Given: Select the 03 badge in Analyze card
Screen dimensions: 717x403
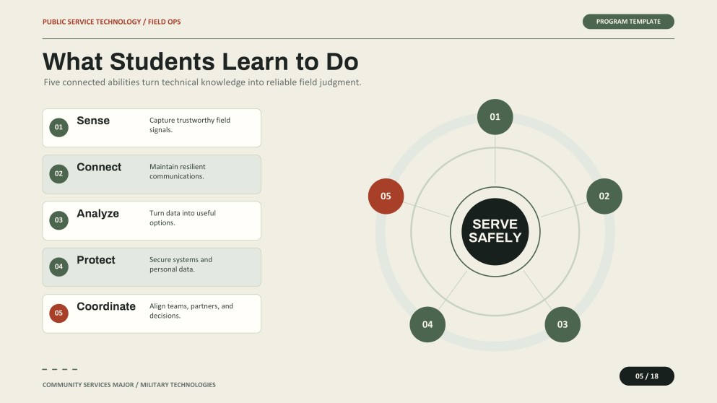Looking at the screenshot, I should (x=59, y=220).
